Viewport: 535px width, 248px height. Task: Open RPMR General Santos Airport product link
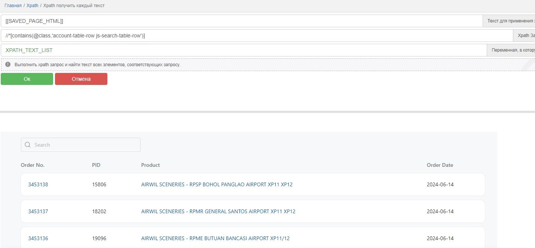[x=218, y=211]
